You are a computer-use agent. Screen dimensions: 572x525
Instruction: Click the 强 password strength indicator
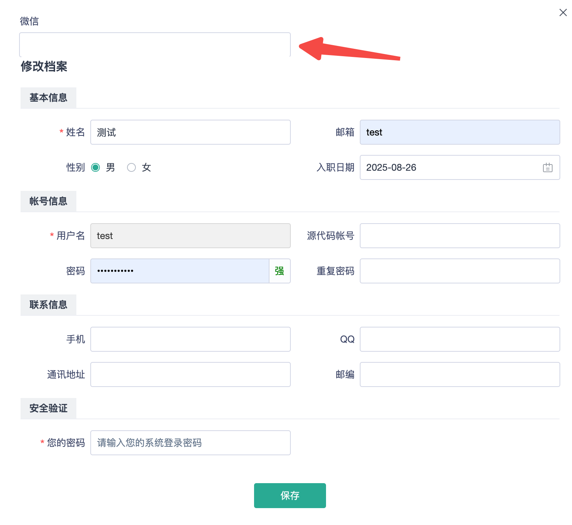click(279, 271)
